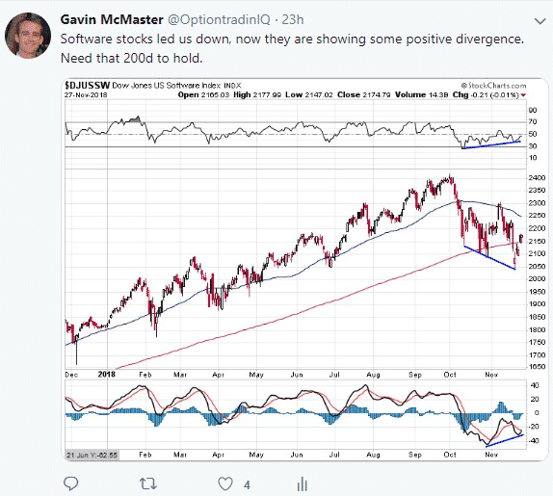Click the blue RSI divergence trendline
This screenshot has width=553, height=496.
click(x=491, y=144)
